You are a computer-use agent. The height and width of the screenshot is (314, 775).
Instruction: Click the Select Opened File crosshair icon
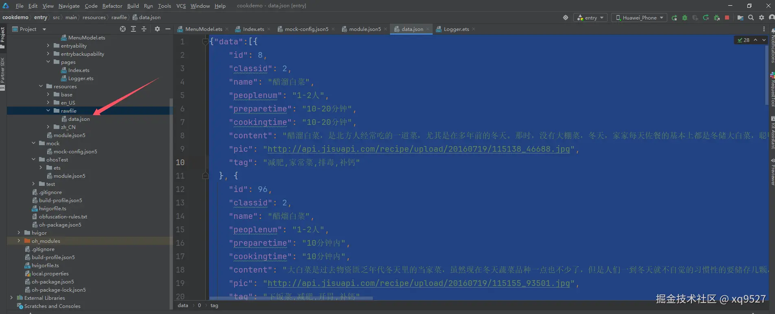(123, 29)
